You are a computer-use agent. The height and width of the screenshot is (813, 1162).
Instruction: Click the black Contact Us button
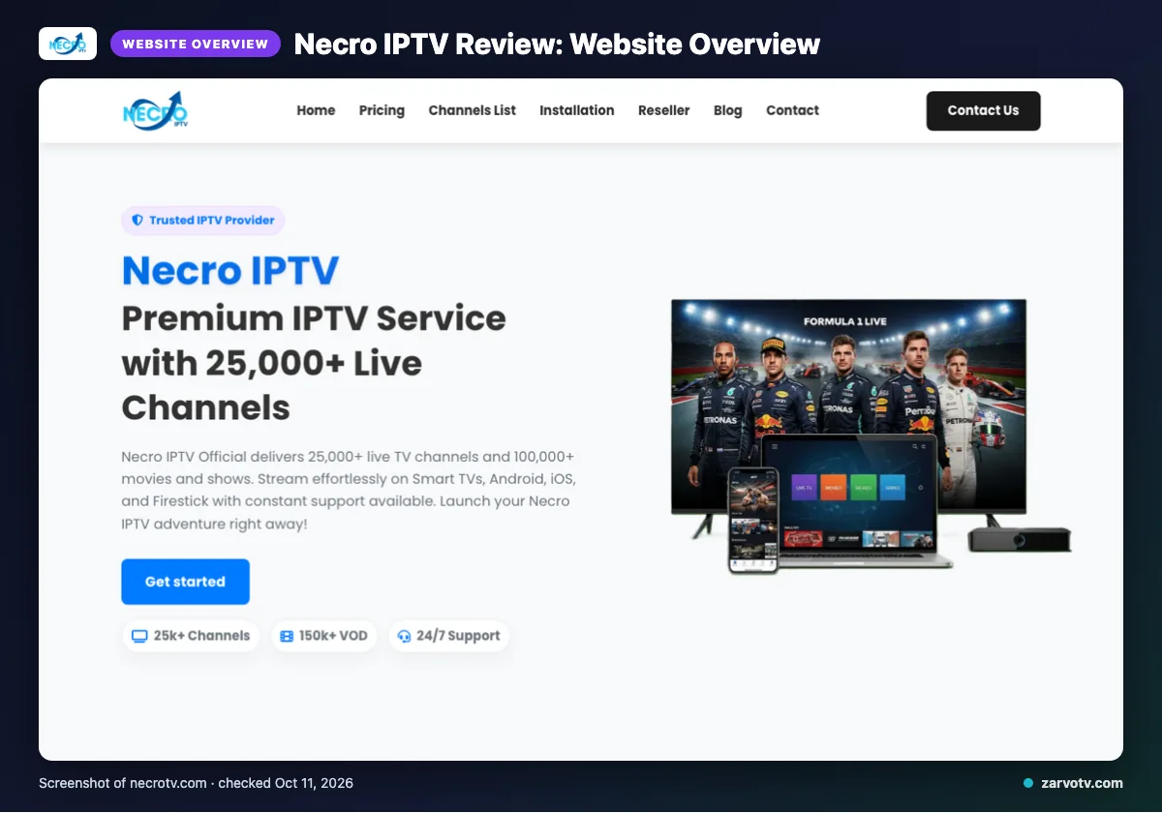(x=983, y=110)
